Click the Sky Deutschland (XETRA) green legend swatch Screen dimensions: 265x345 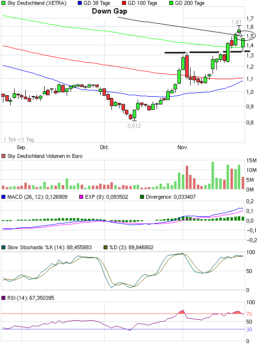click(3, 3)
